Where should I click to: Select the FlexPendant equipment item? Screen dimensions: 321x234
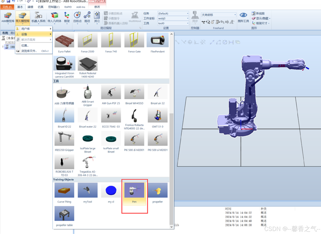pyautogui.click(x=157, y=43)
